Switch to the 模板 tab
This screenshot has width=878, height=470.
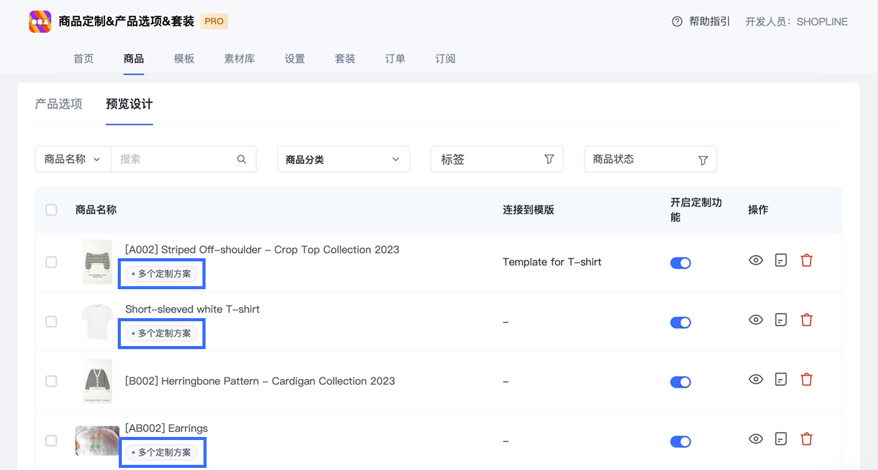pos(184,59)
